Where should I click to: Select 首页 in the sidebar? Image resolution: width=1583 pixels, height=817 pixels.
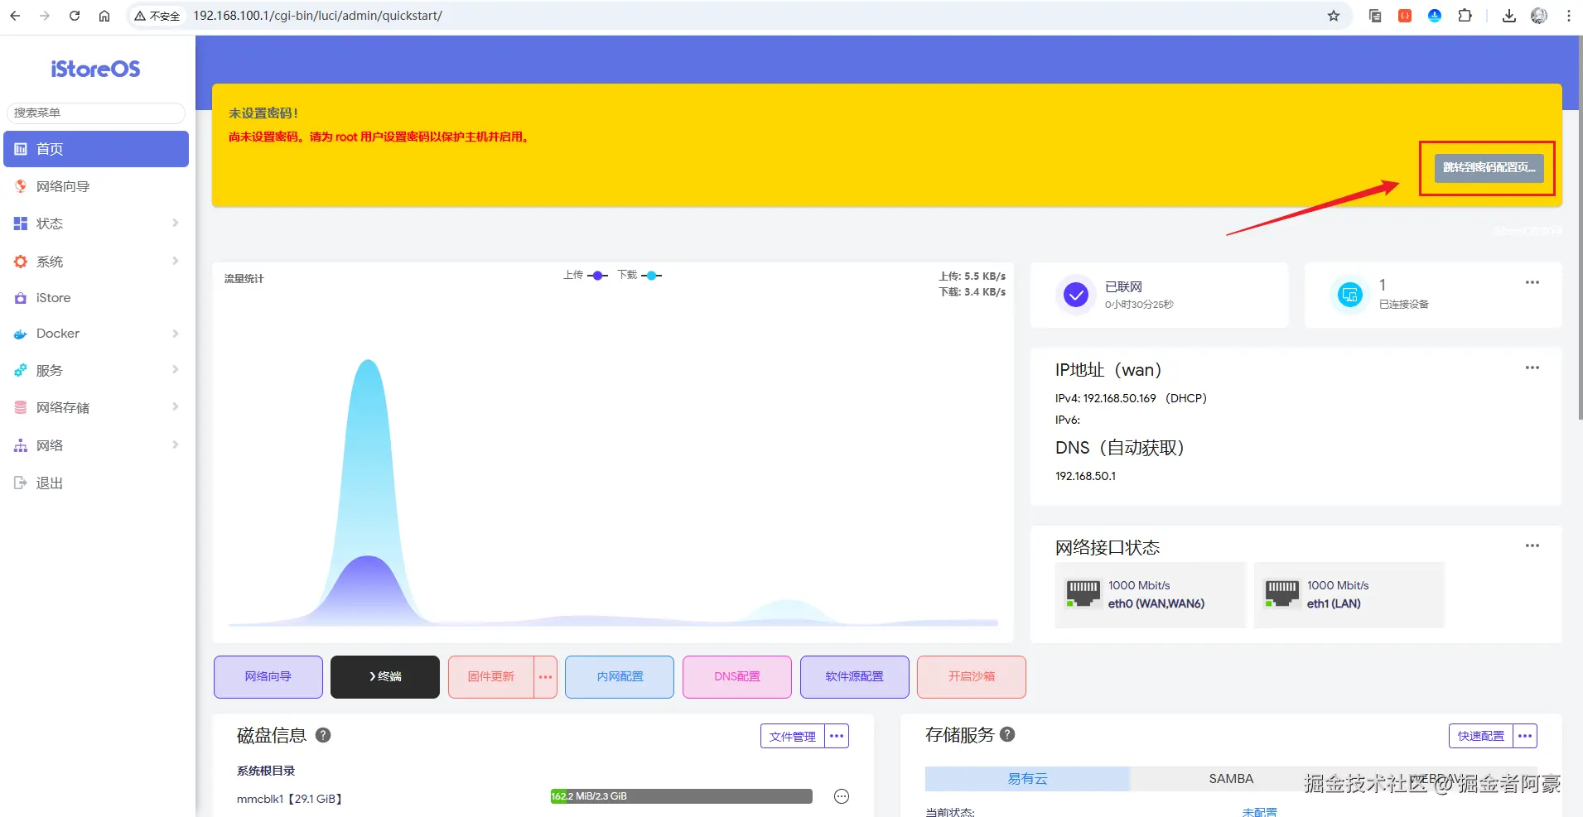pyautogui.click(x=96, y=149)
